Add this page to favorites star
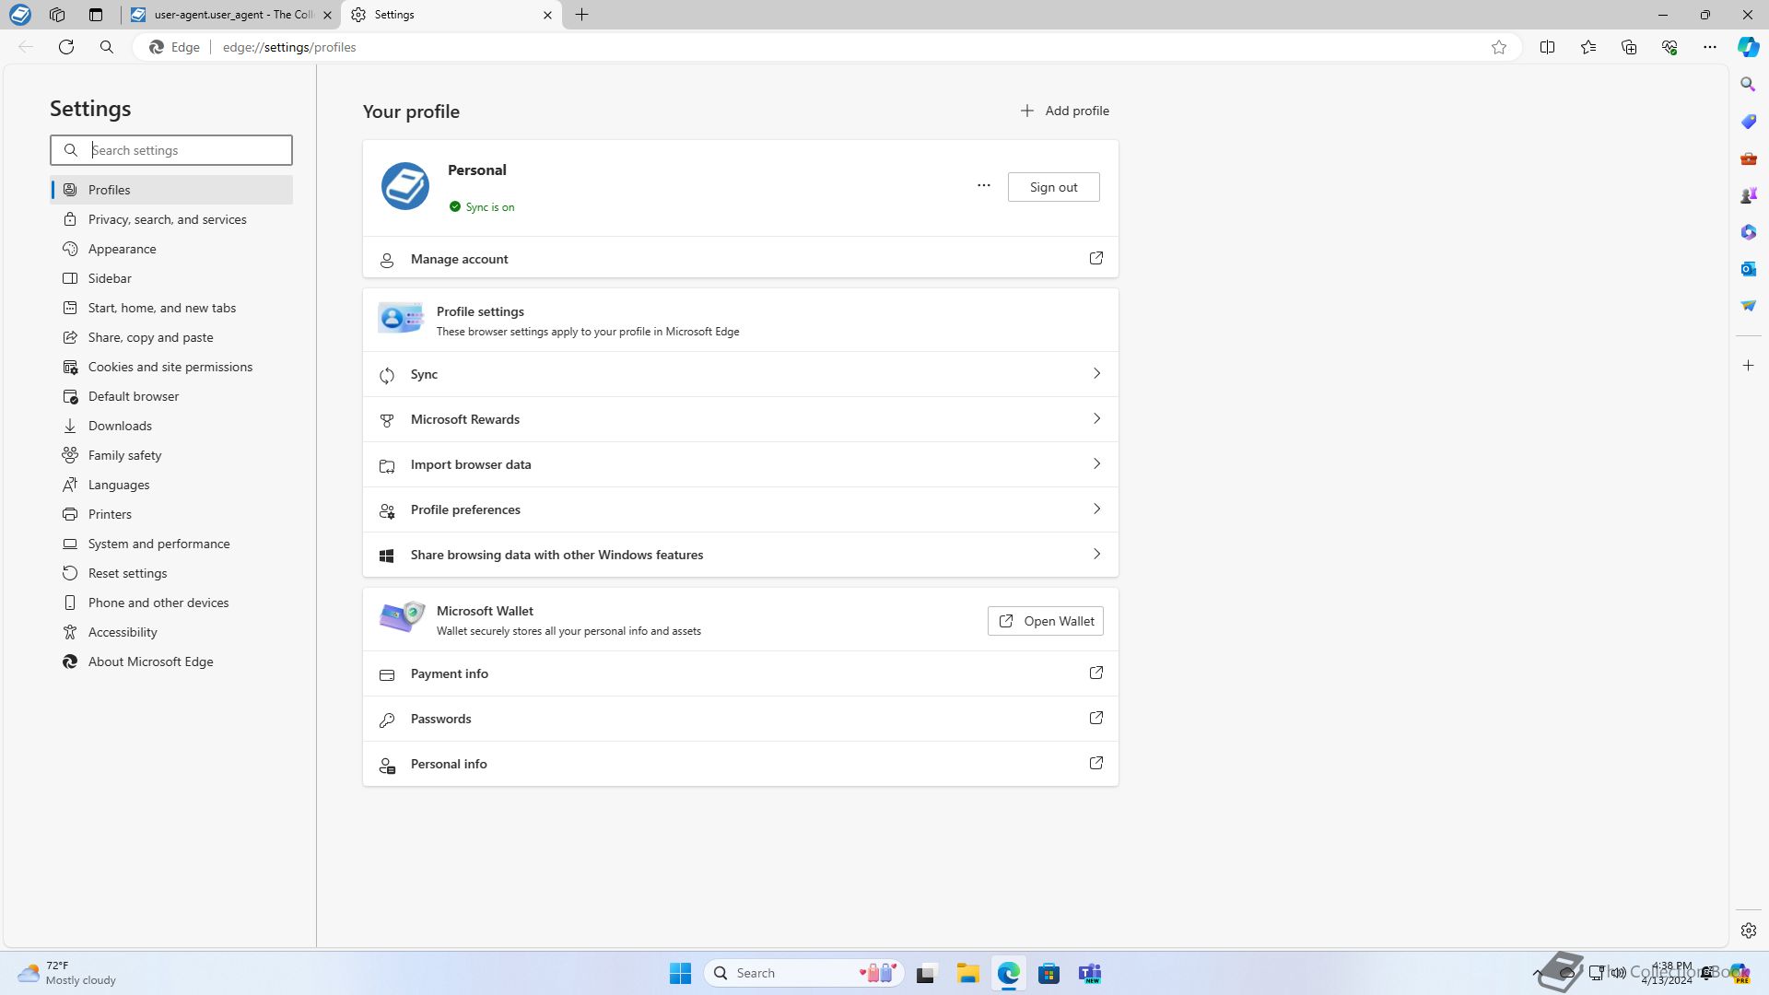 coord(1499,47)
